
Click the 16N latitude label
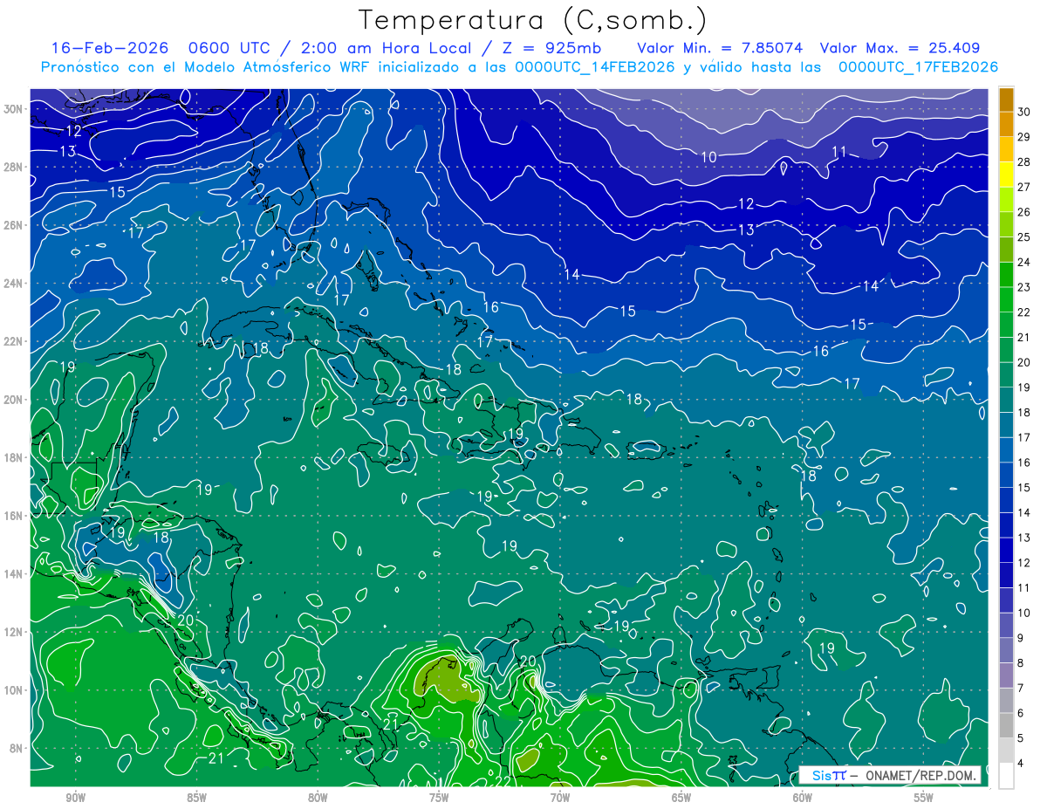click(x=13, y=516)
